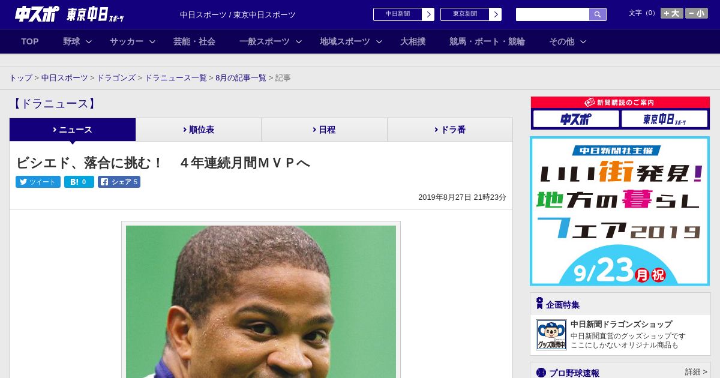Click the article date 2019年8月27日 21時23分

click(x=462, y=197)
